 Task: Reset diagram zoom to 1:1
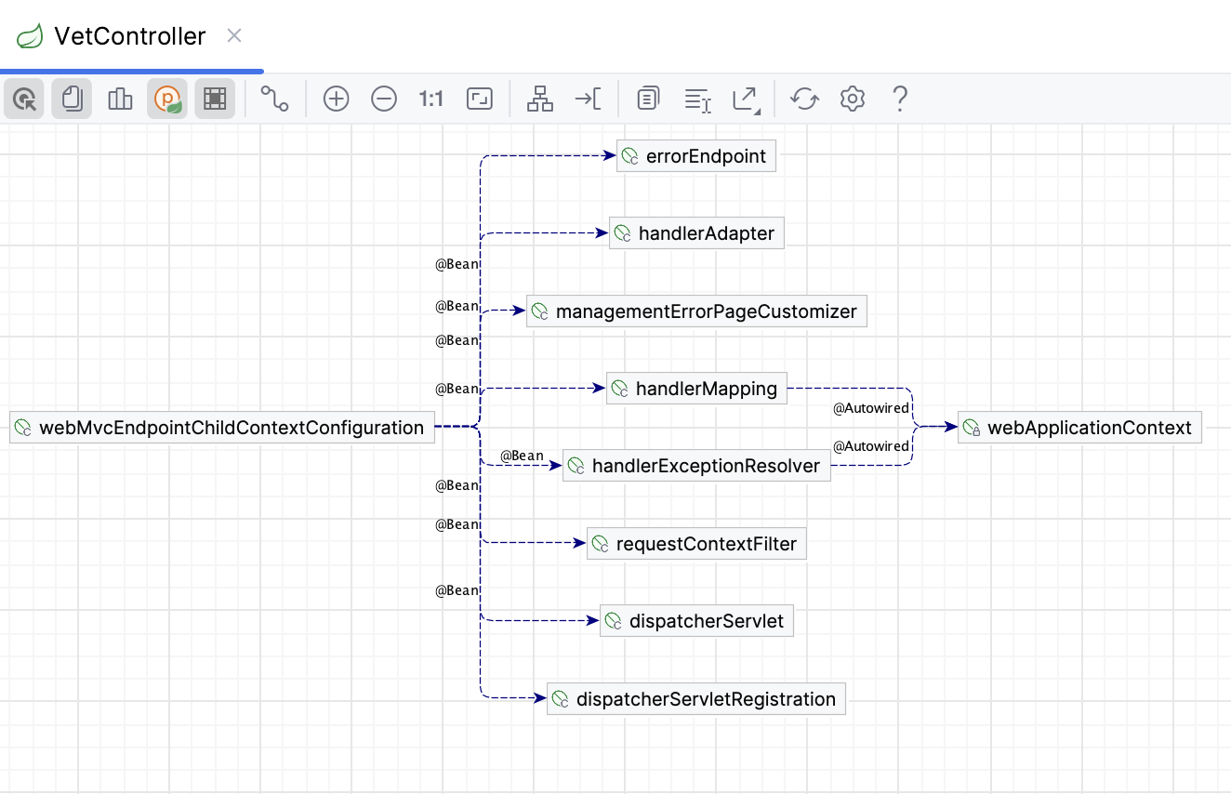(x=430, y=99)
